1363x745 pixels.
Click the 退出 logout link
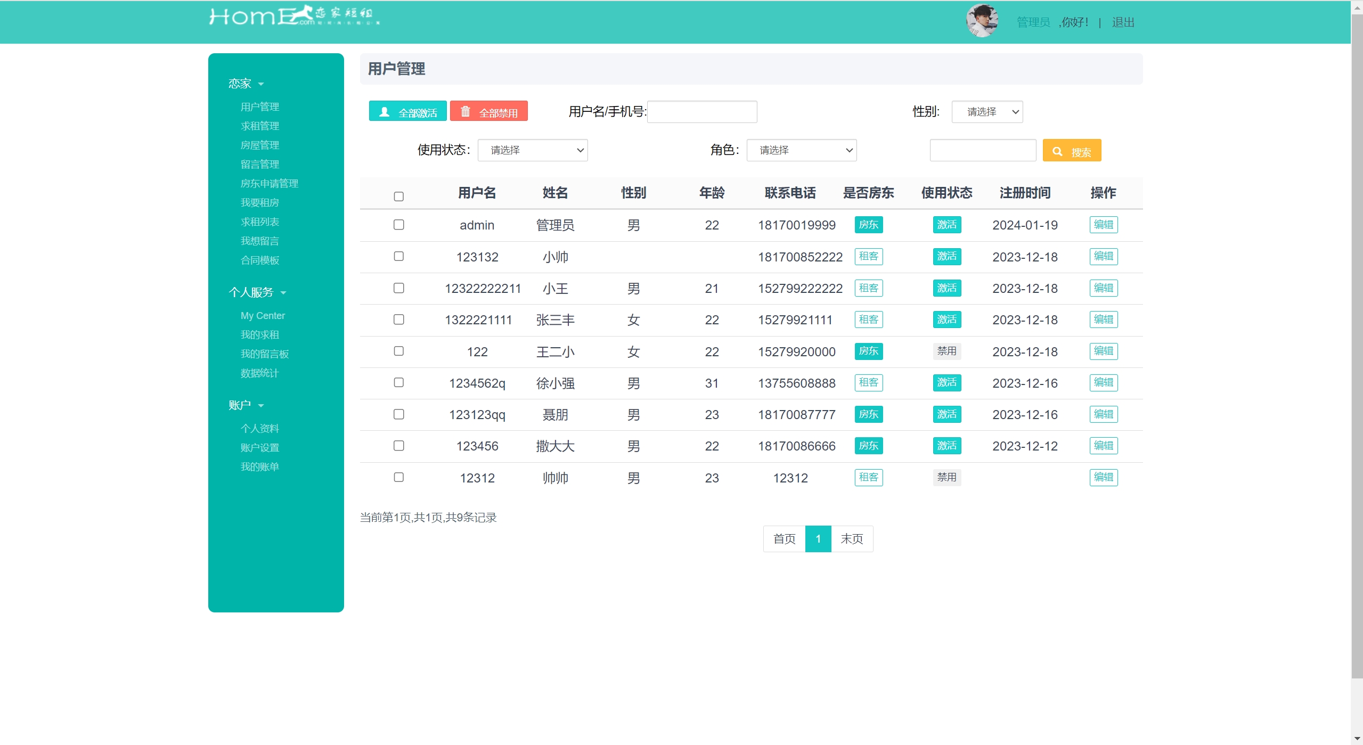pos(1123,22)
